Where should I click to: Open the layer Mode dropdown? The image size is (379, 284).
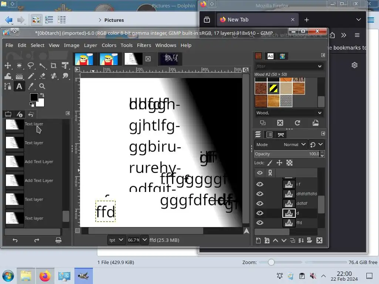[x=281, y=145]
